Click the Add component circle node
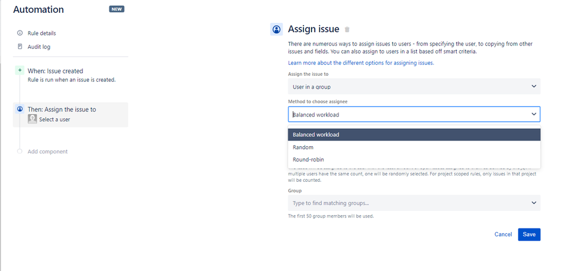 [20, 152]
